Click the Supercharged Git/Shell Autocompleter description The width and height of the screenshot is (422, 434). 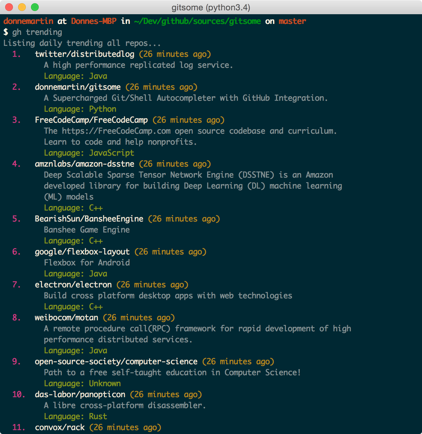tap(186, 98)
